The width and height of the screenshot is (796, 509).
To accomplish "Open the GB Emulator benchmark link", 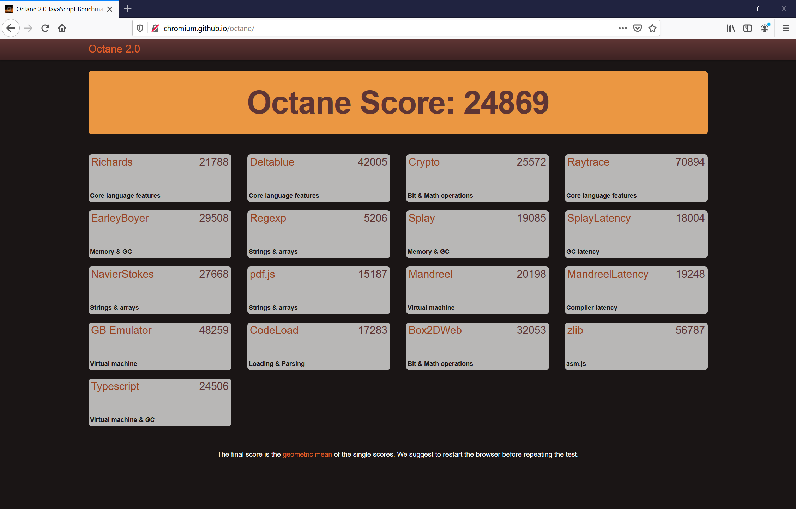I will point(121,330).
